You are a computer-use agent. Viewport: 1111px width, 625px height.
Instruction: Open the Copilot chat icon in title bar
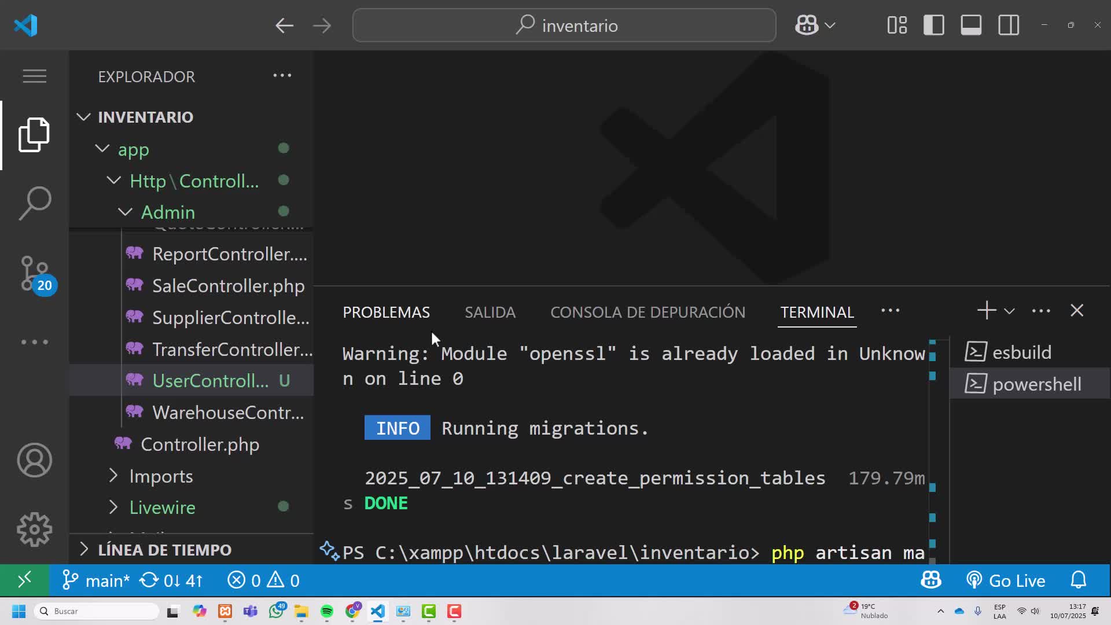click(x=807, y=25)
